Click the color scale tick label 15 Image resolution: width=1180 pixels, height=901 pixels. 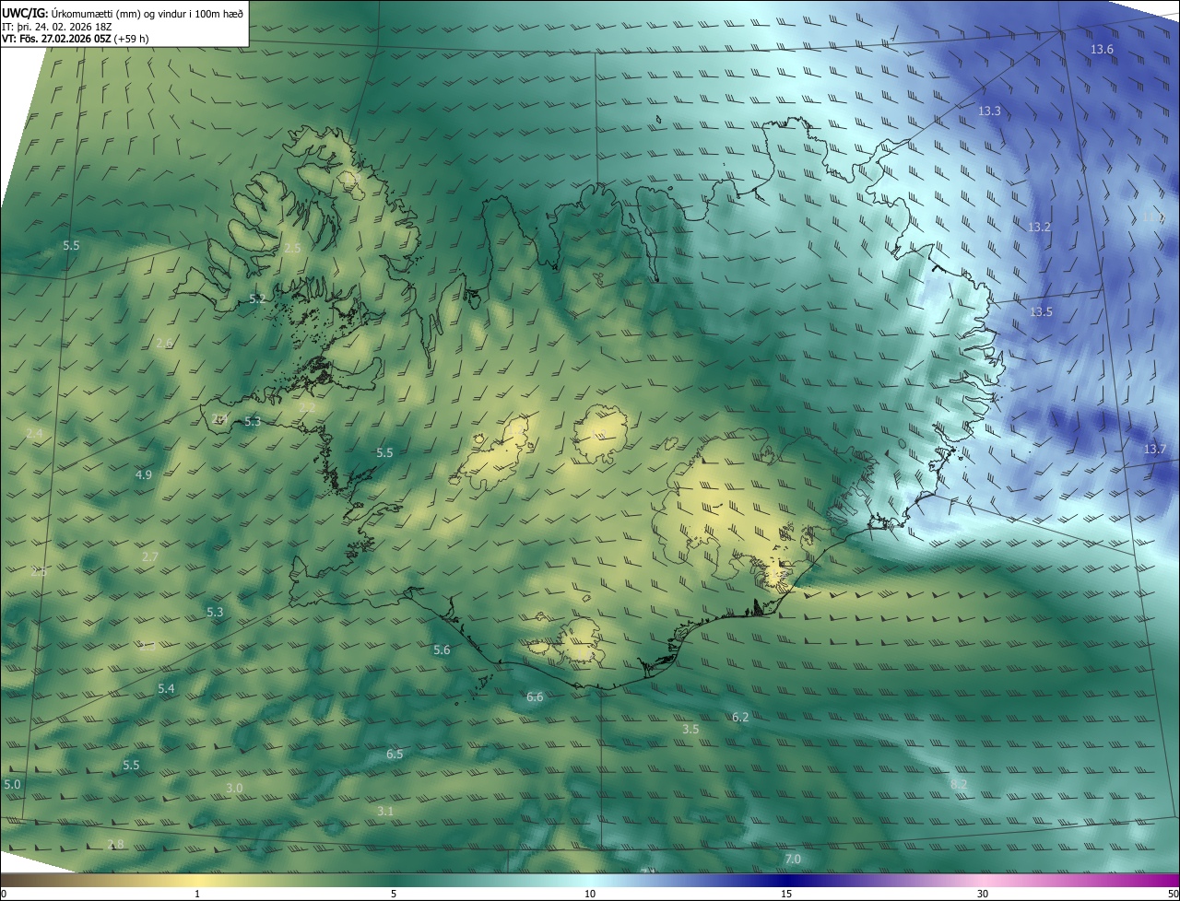click(786, 894)
